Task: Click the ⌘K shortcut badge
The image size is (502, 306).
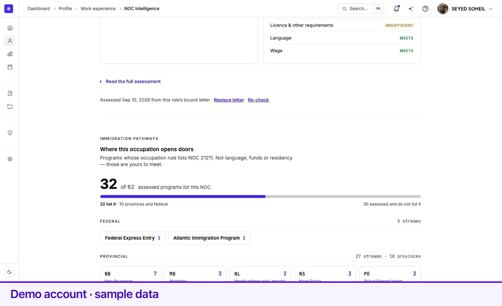Action: click(x=378, y=9)
